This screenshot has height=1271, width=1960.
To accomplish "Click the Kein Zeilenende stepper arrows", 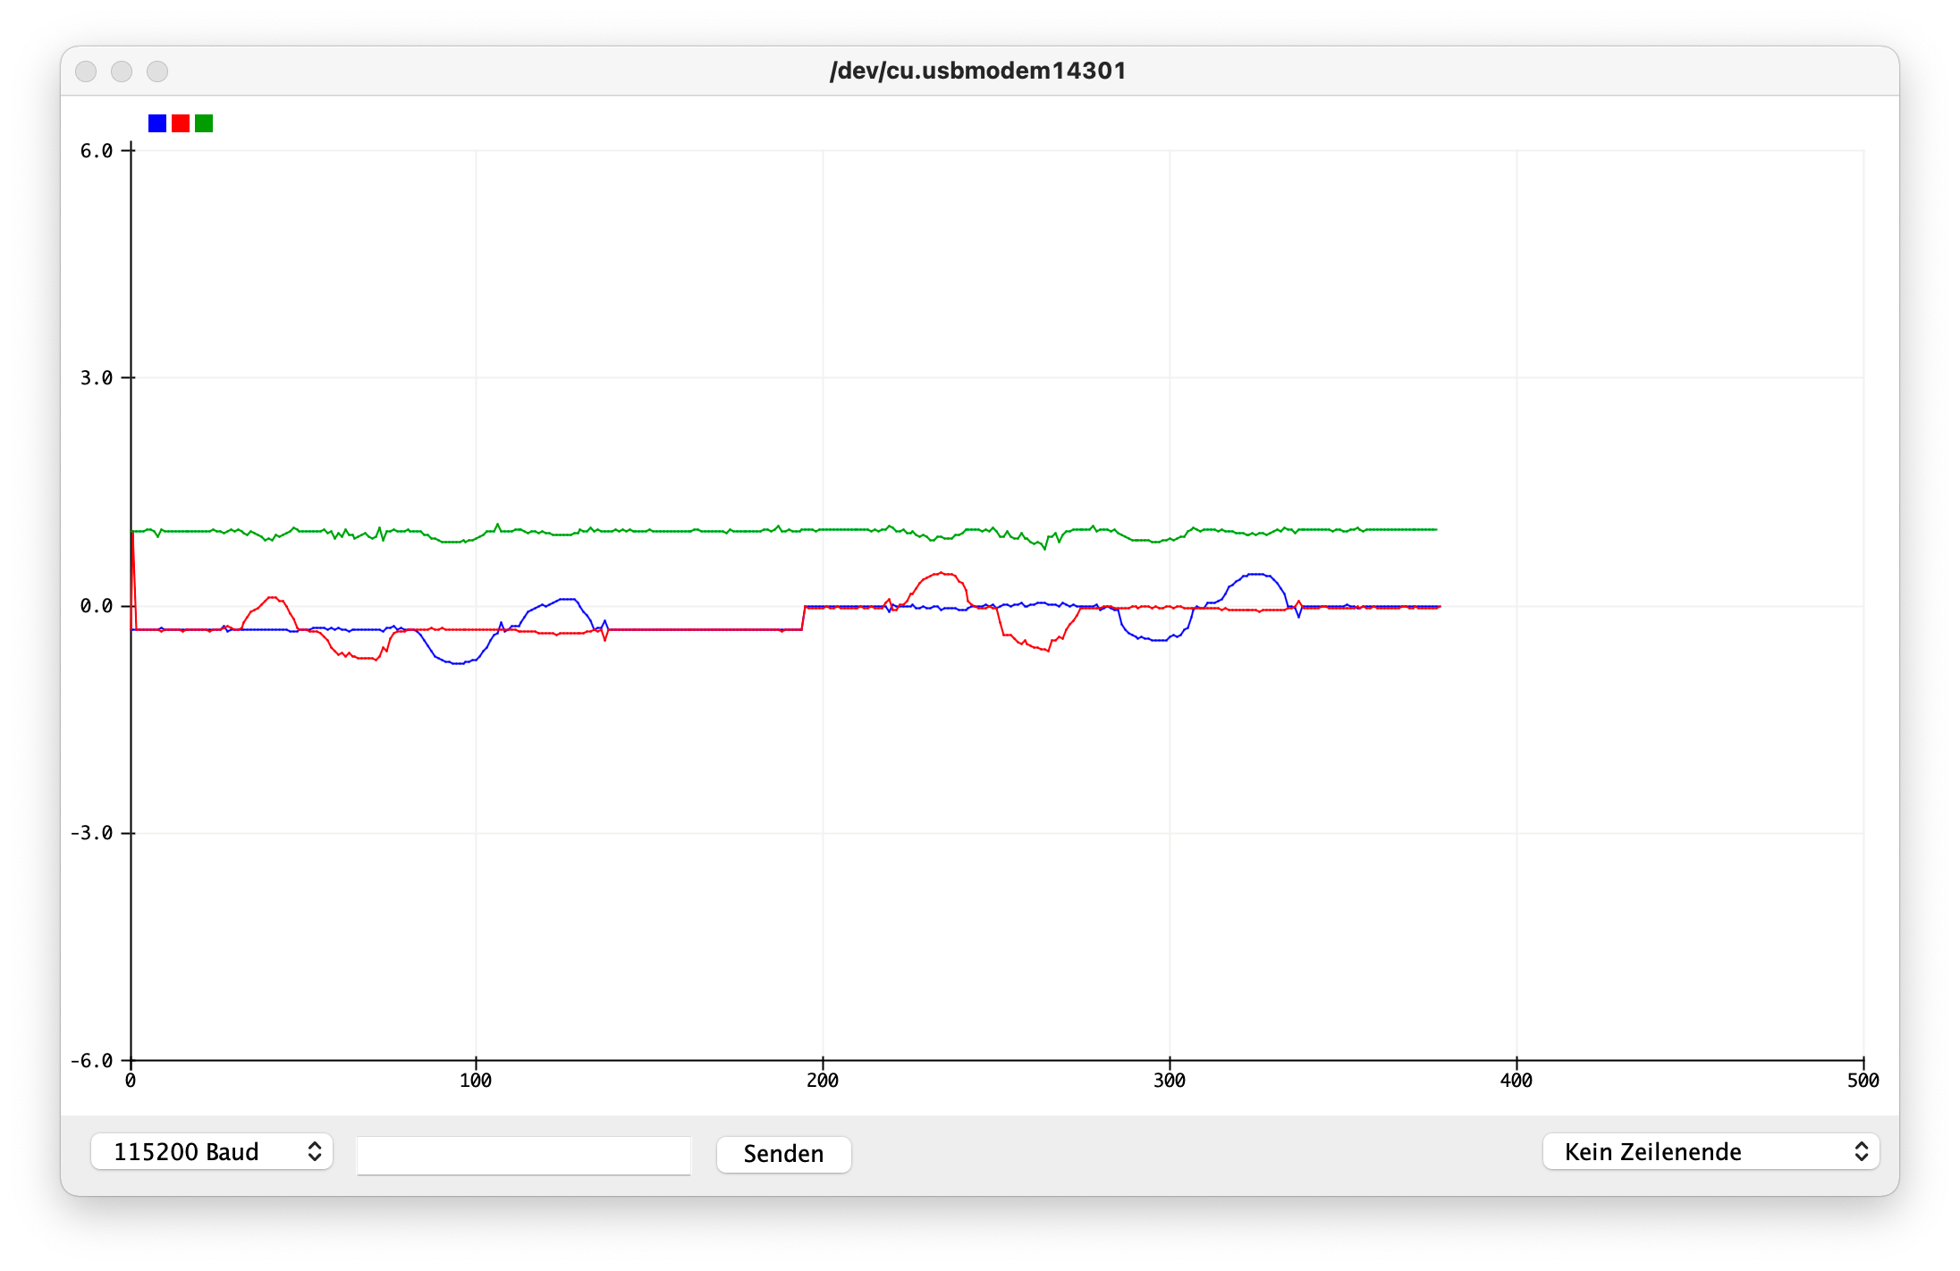I will 1861,1151.
